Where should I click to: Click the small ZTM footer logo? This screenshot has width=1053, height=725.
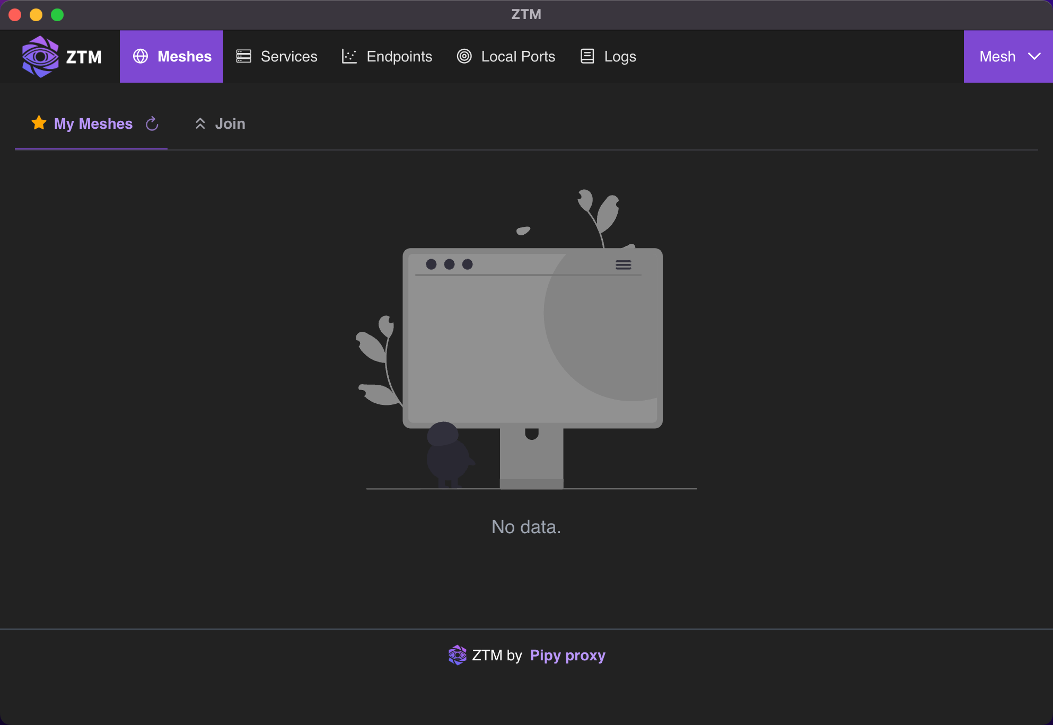click(x=457, y=655)
